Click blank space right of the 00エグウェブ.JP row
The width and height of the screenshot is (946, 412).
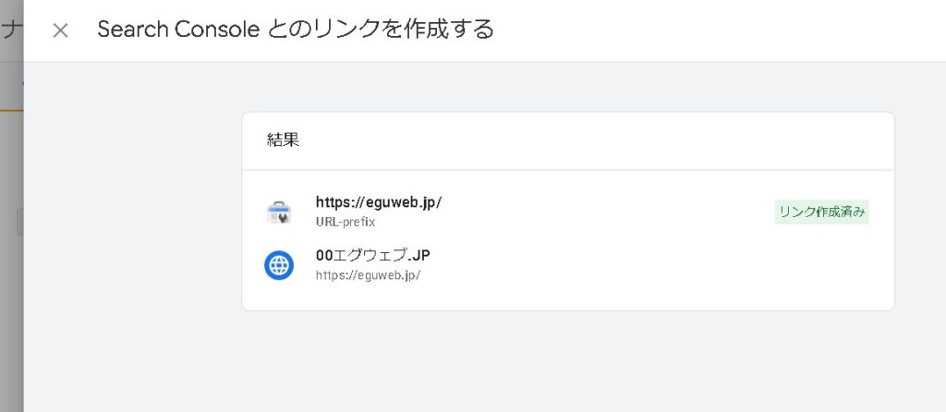click(x=647, y=265)
